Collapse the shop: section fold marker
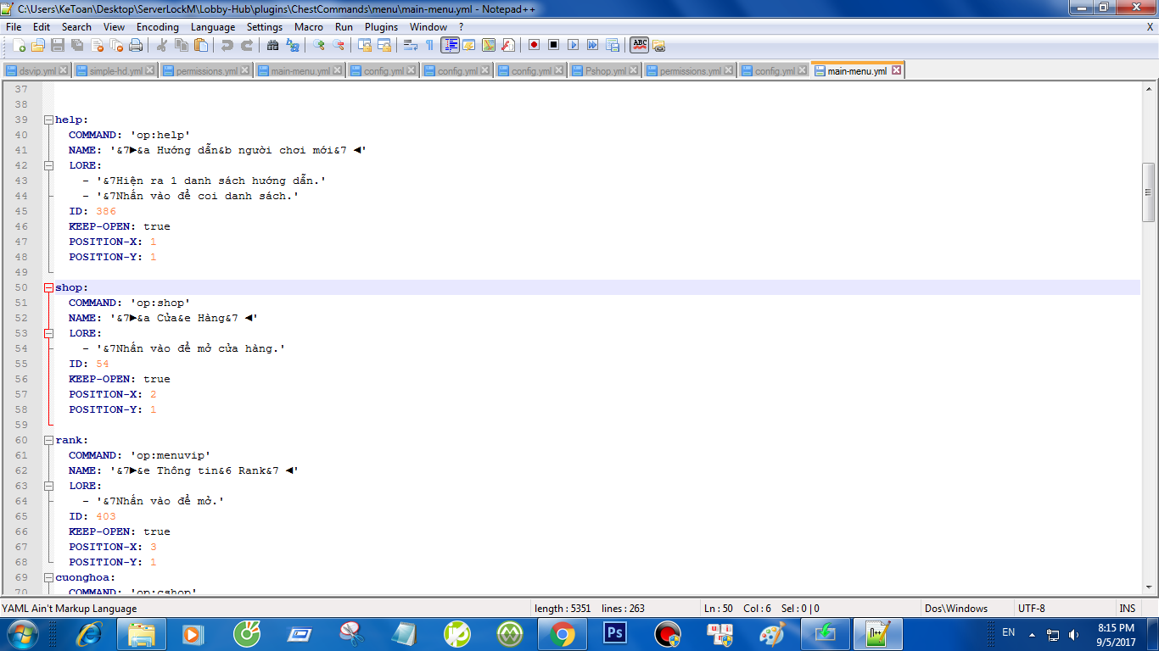The width and height of the screenshot is (1159, 651). [x=48, y=287]
